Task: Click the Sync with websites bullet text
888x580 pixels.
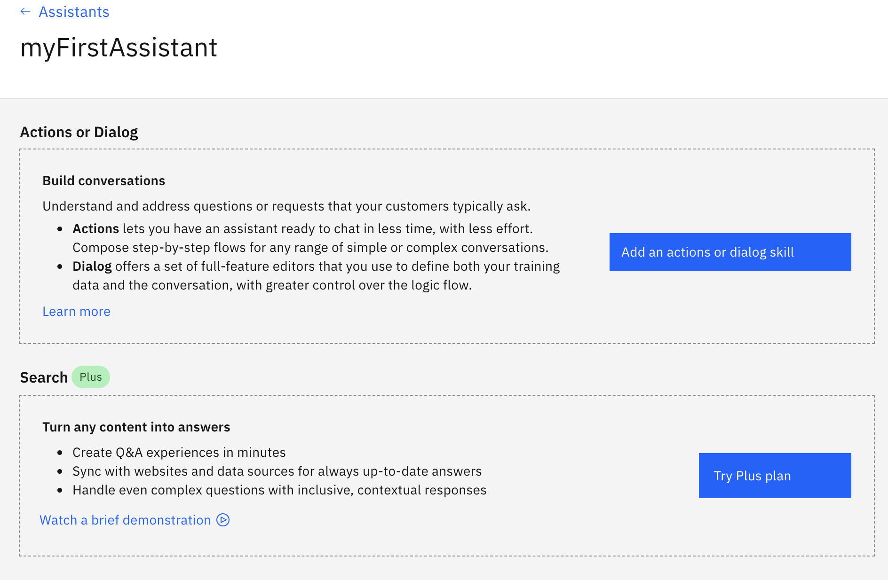Action: (x=277, y=471)
